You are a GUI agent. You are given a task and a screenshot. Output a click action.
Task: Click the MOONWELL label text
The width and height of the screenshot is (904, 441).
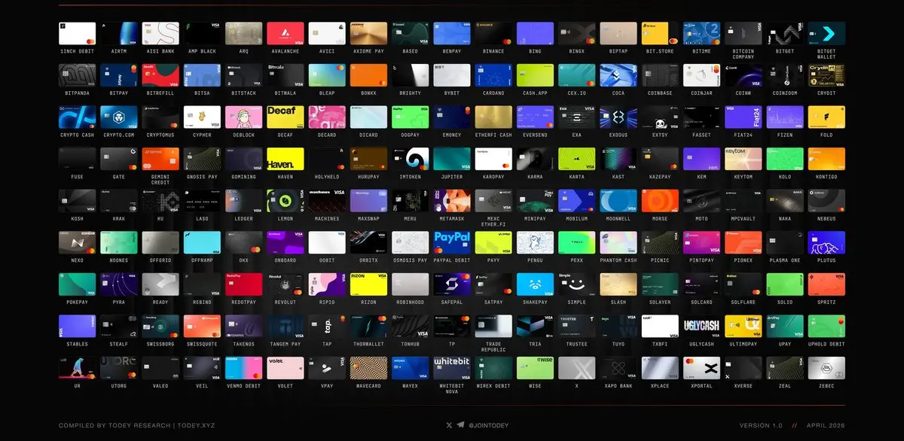pos(618,219)
